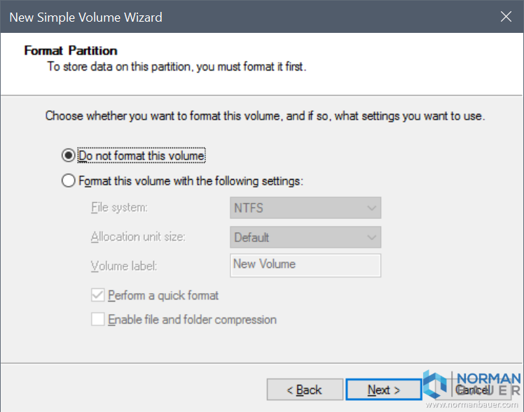This screenshot has width=524, height=412.
Task: Click the 'File system:' label
Action: 119,208
